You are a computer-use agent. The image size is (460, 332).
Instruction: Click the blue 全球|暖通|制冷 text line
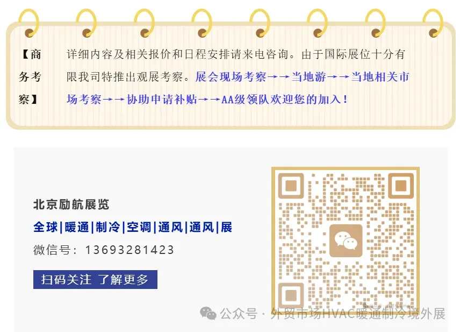133,228
